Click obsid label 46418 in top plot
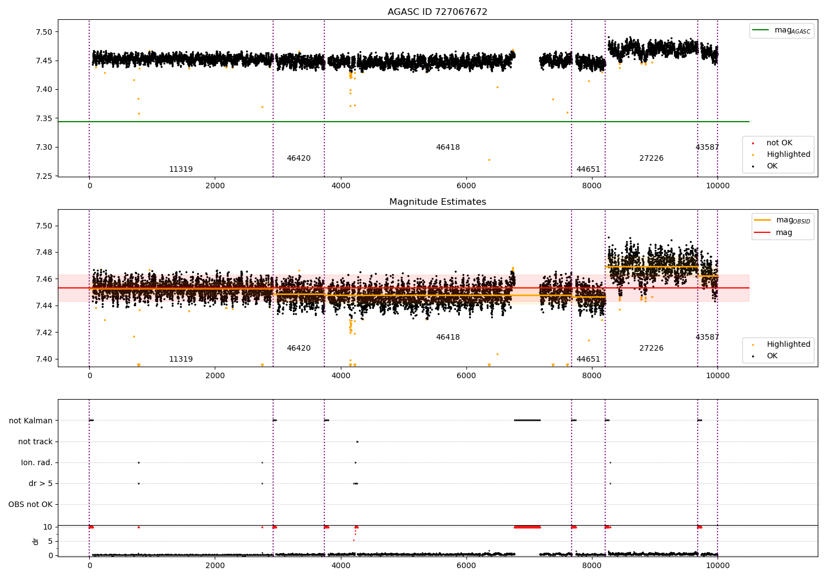 click(448, 148)
